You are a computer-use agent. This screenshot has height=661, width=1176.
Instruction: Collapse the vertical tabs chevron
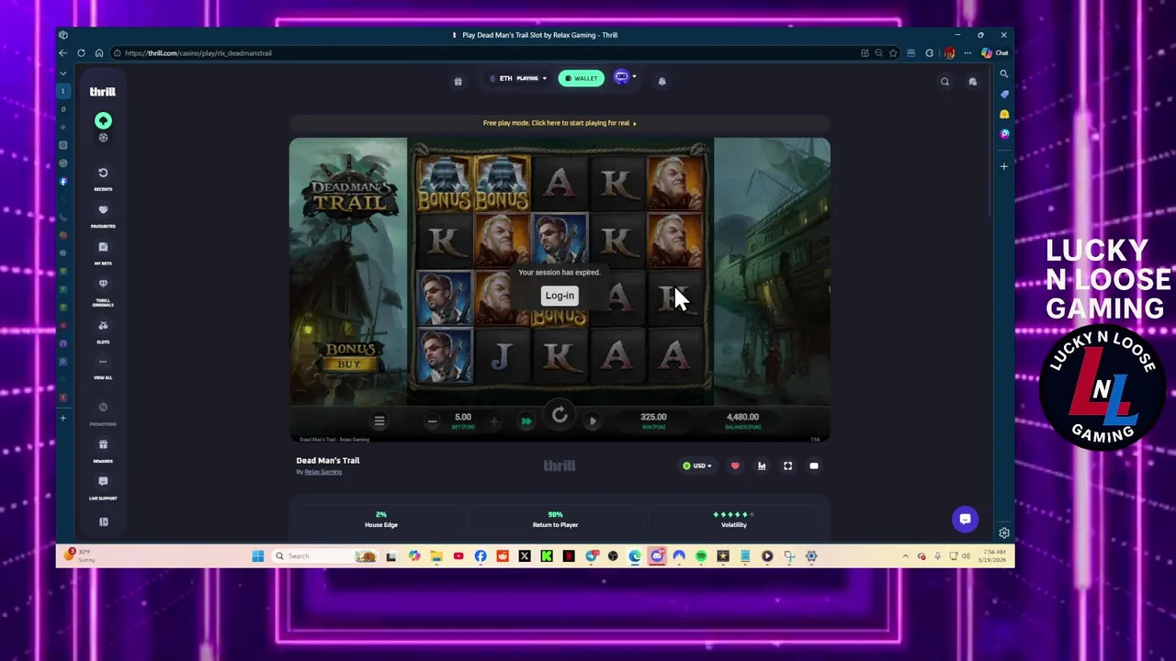pos(63,73)
